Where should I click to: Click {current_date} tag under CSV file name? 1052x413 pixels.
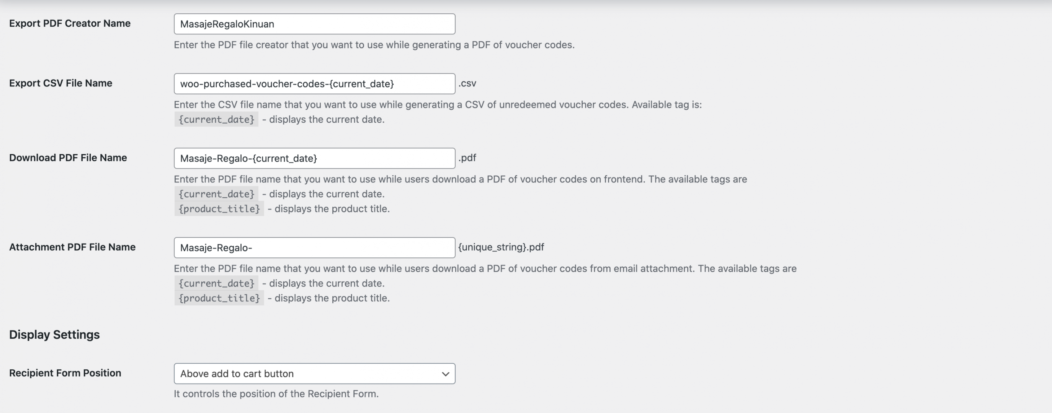[x=216, y=120]
